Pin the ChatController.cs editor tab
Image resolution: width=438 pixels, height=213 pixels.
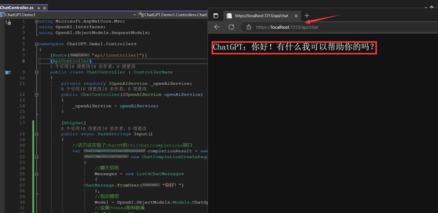[38, 8]
